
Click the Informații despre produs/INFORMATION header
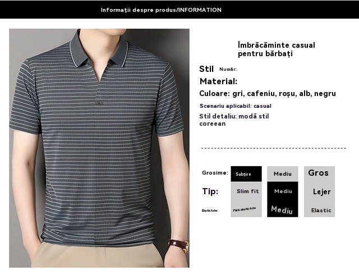click(161, 10)
